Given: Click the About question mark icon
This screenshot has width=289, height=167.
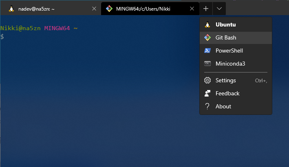Looking at the screenshot, I should [207, 106].
